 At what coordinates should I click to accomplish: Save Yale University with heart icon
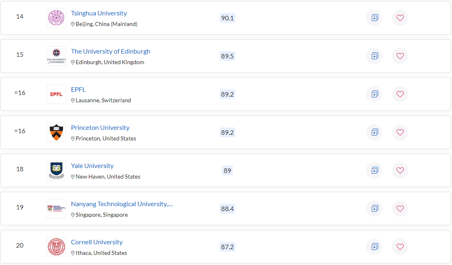400,170
